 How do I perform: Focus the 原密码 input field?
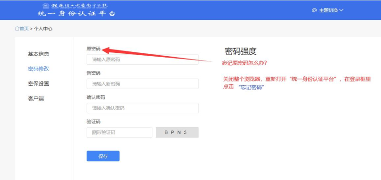[x=142, y=60]
